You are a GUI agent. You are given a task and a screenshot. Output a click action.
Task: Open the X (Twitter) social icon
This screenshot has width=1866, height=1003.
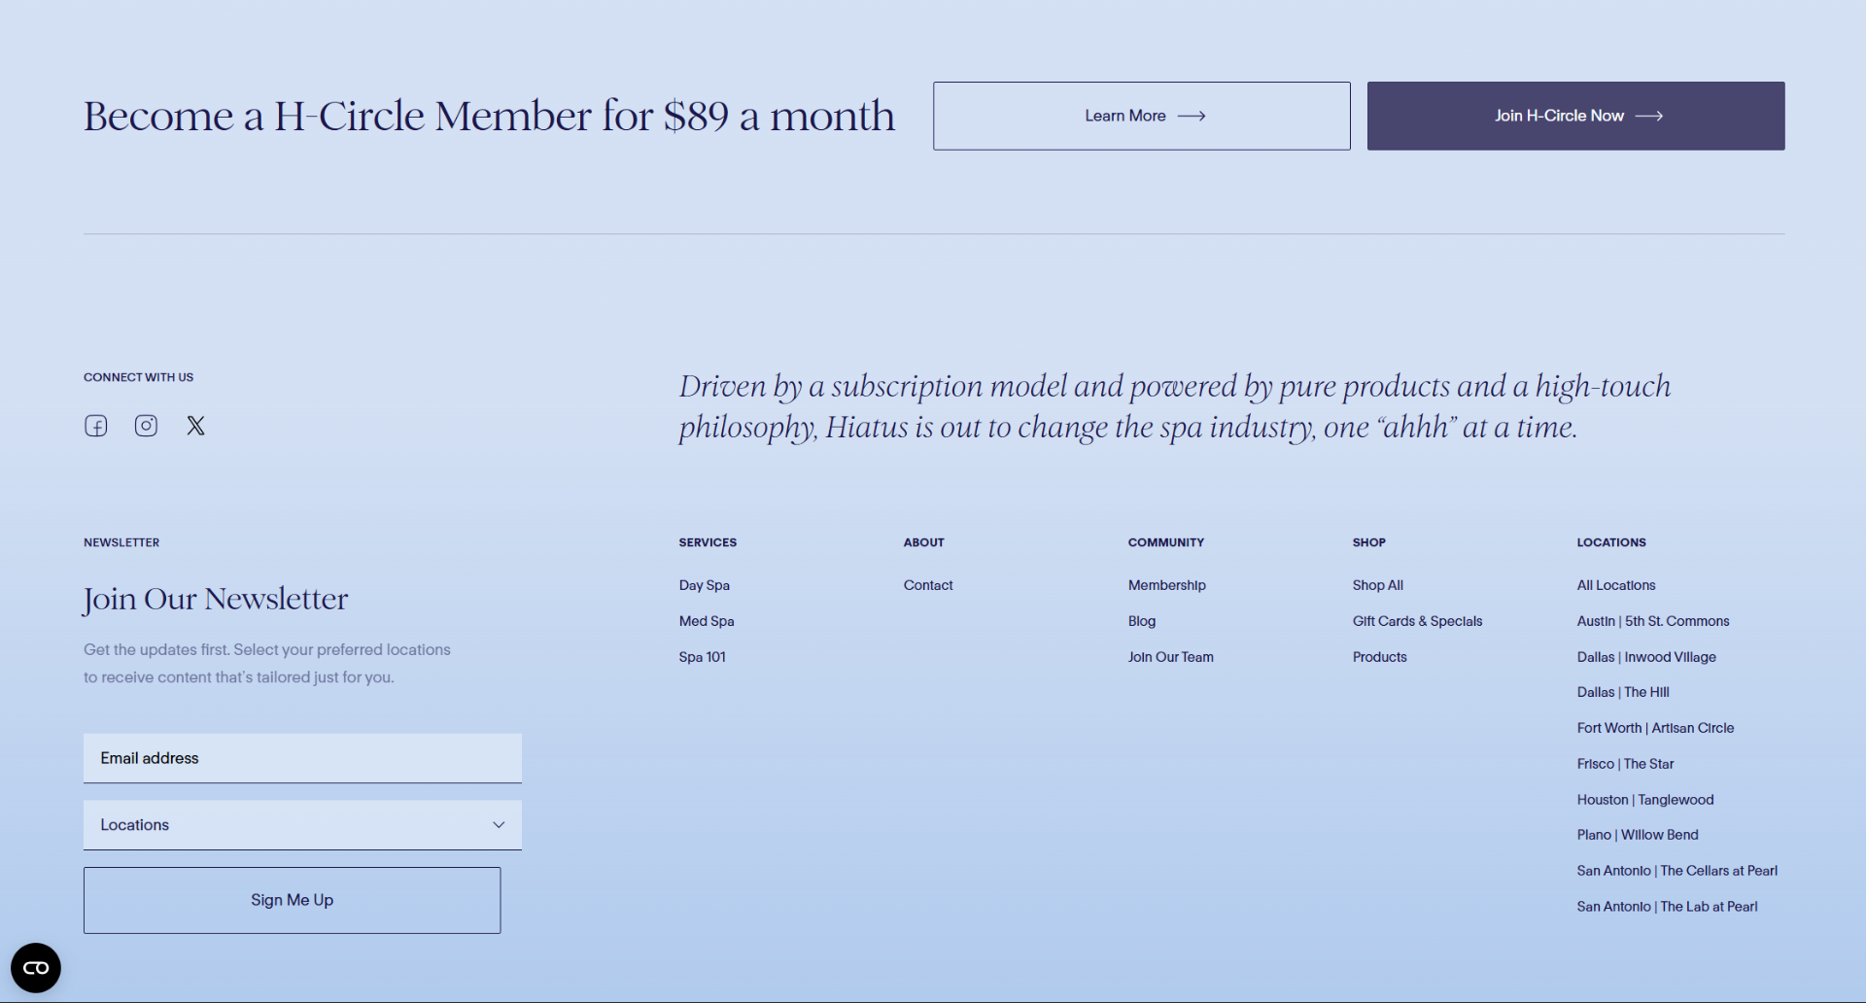[195, 426]
